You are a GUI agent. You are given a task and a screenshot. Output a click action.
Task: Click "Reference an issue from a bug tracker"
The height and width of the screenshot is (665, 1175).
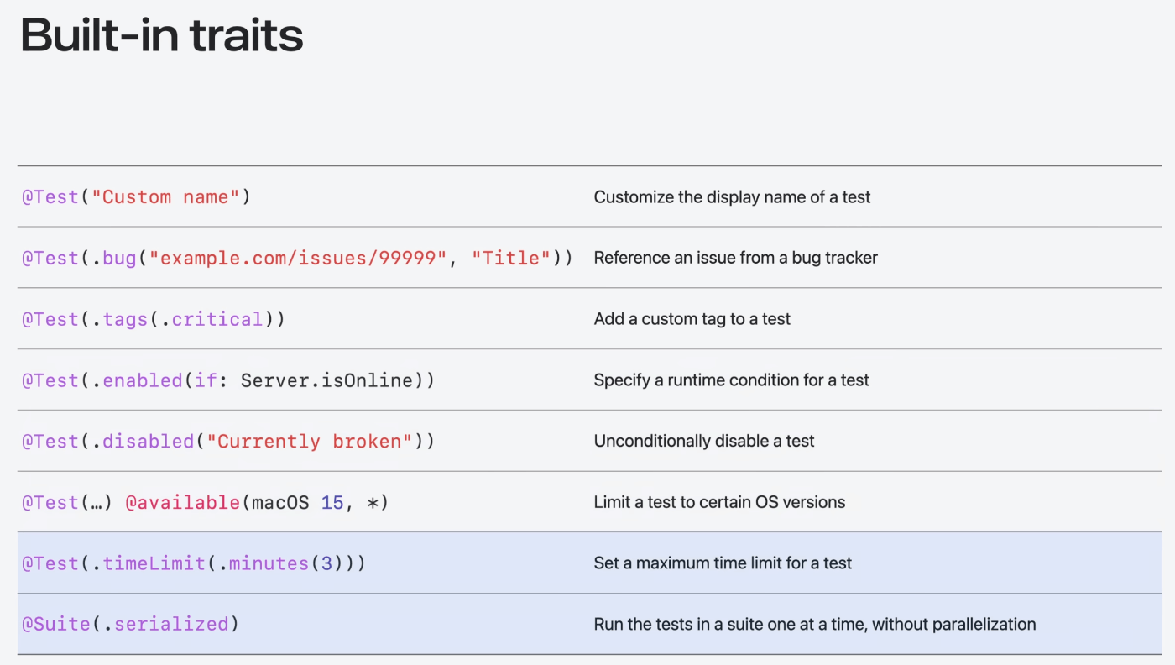(x=735, y=258)
